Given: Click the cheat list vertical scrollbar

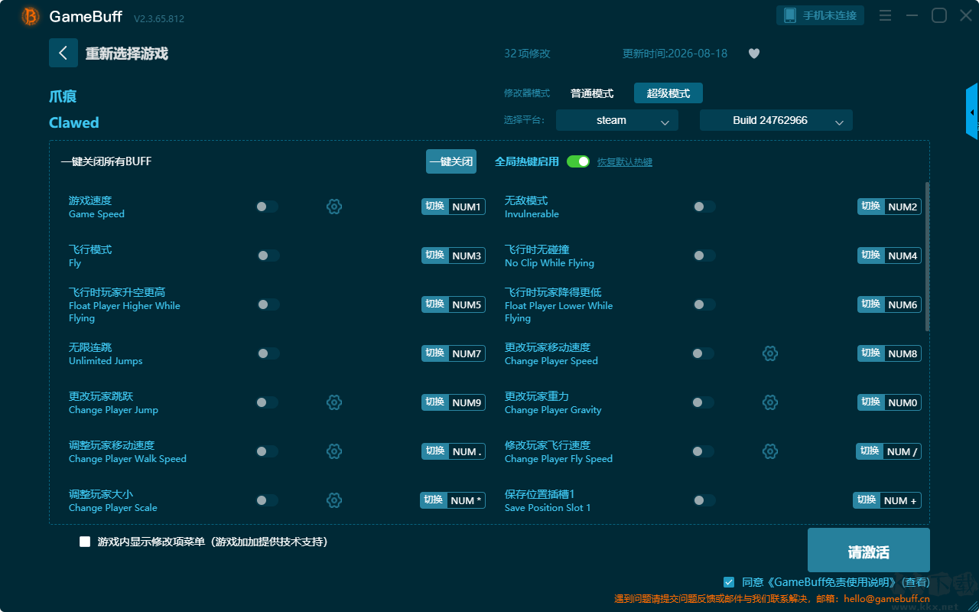Looking at the screenshot, I should (928, 256).
